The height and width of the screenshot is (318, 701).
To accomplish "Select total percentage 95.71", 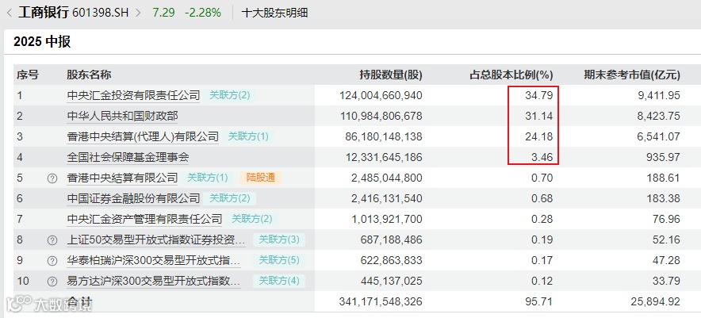I will pyautogui.click(x=538, y=302).
